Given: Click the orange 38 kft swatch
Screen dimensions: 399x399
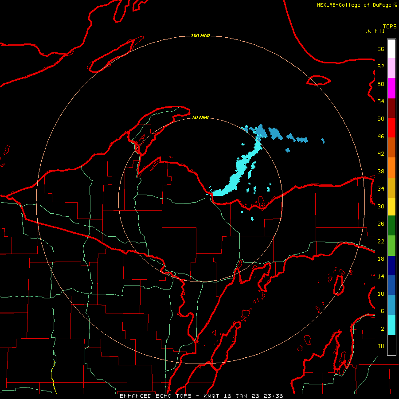Looking at the screenshot, I should point(391,168).
